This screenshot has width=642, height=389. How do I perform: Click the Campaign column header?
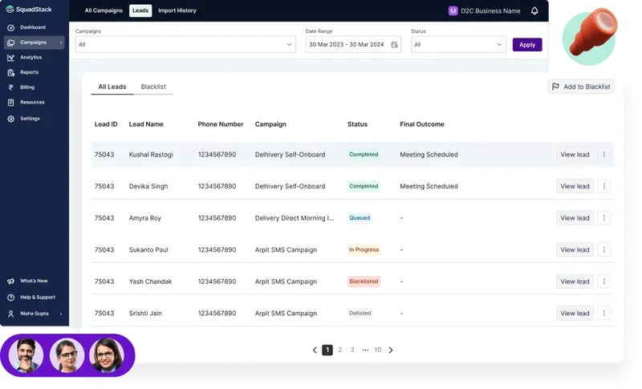tap(270, 124)
